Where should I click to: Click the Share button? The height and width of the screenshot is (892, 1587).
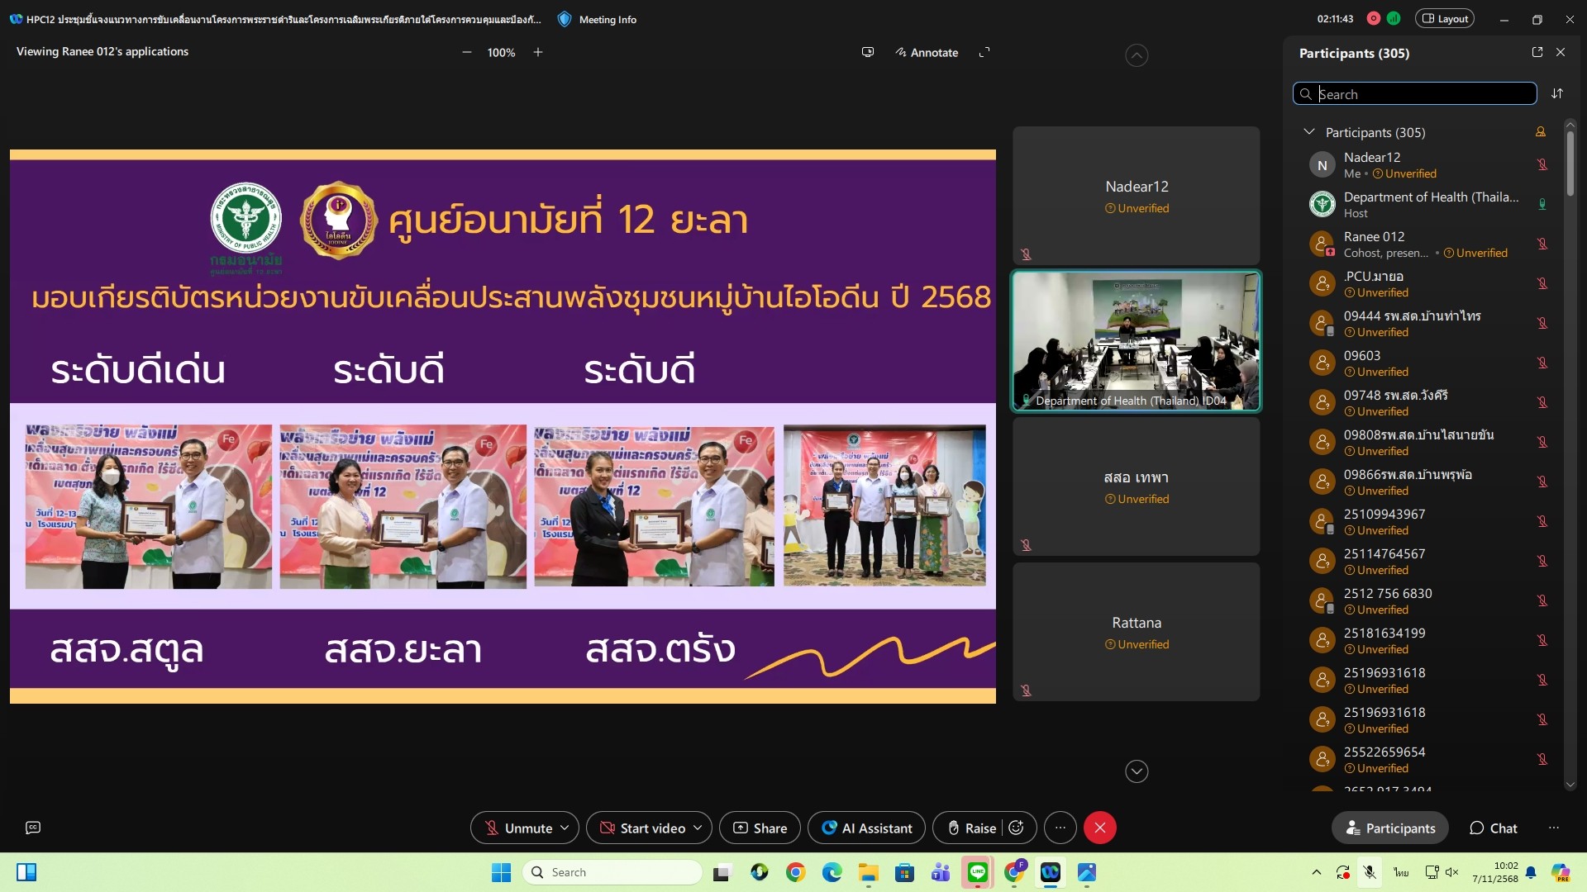[760, 828]
